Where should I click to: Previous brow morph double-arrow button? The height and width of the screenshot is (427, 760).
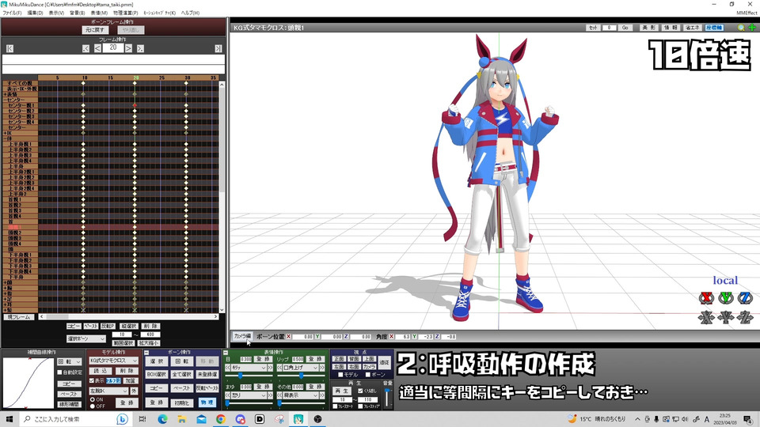228,395
